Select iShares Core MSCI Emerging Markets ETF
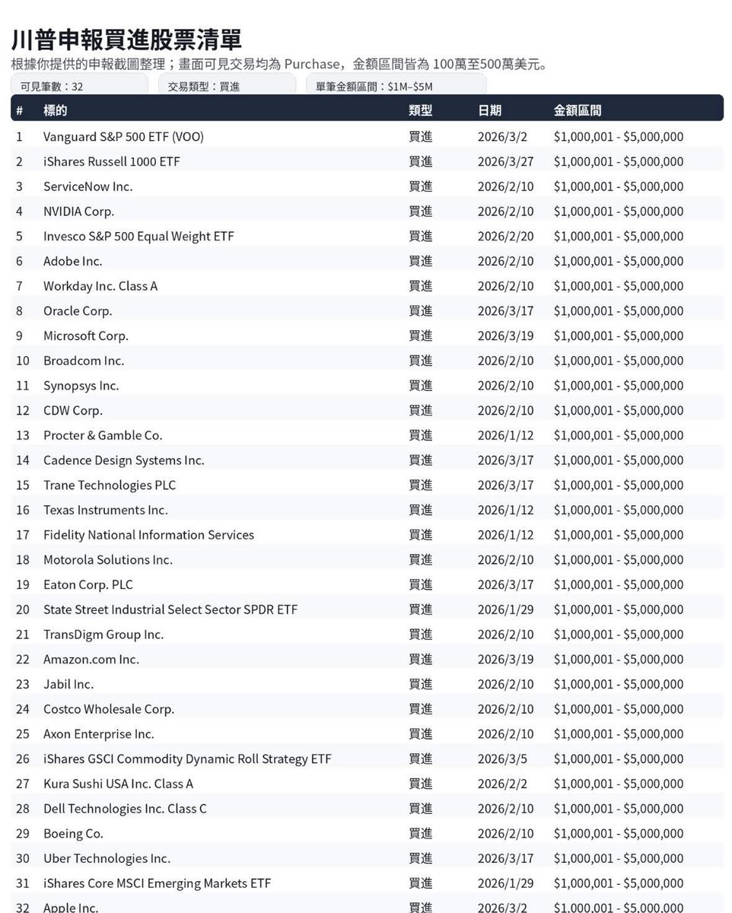 click(x=157, y=883)
